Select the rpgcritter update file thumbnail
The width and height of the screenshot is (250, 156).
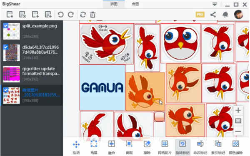pos(12,74)
